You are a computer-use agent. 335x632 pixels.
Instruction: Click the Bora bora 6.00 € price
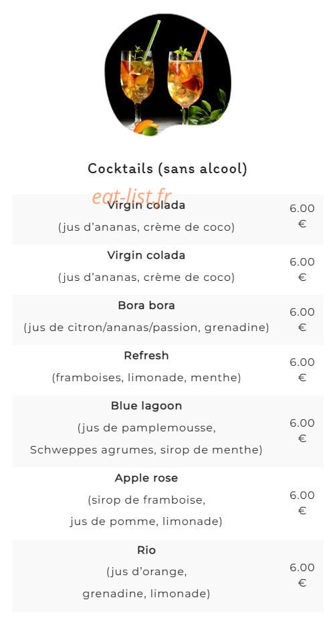302,320
